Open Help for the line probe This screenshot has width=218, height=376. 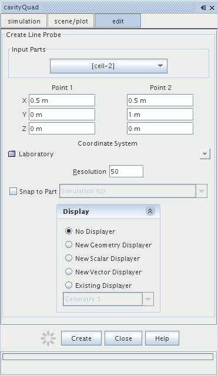pyautogui.click(x=162, y=338)
